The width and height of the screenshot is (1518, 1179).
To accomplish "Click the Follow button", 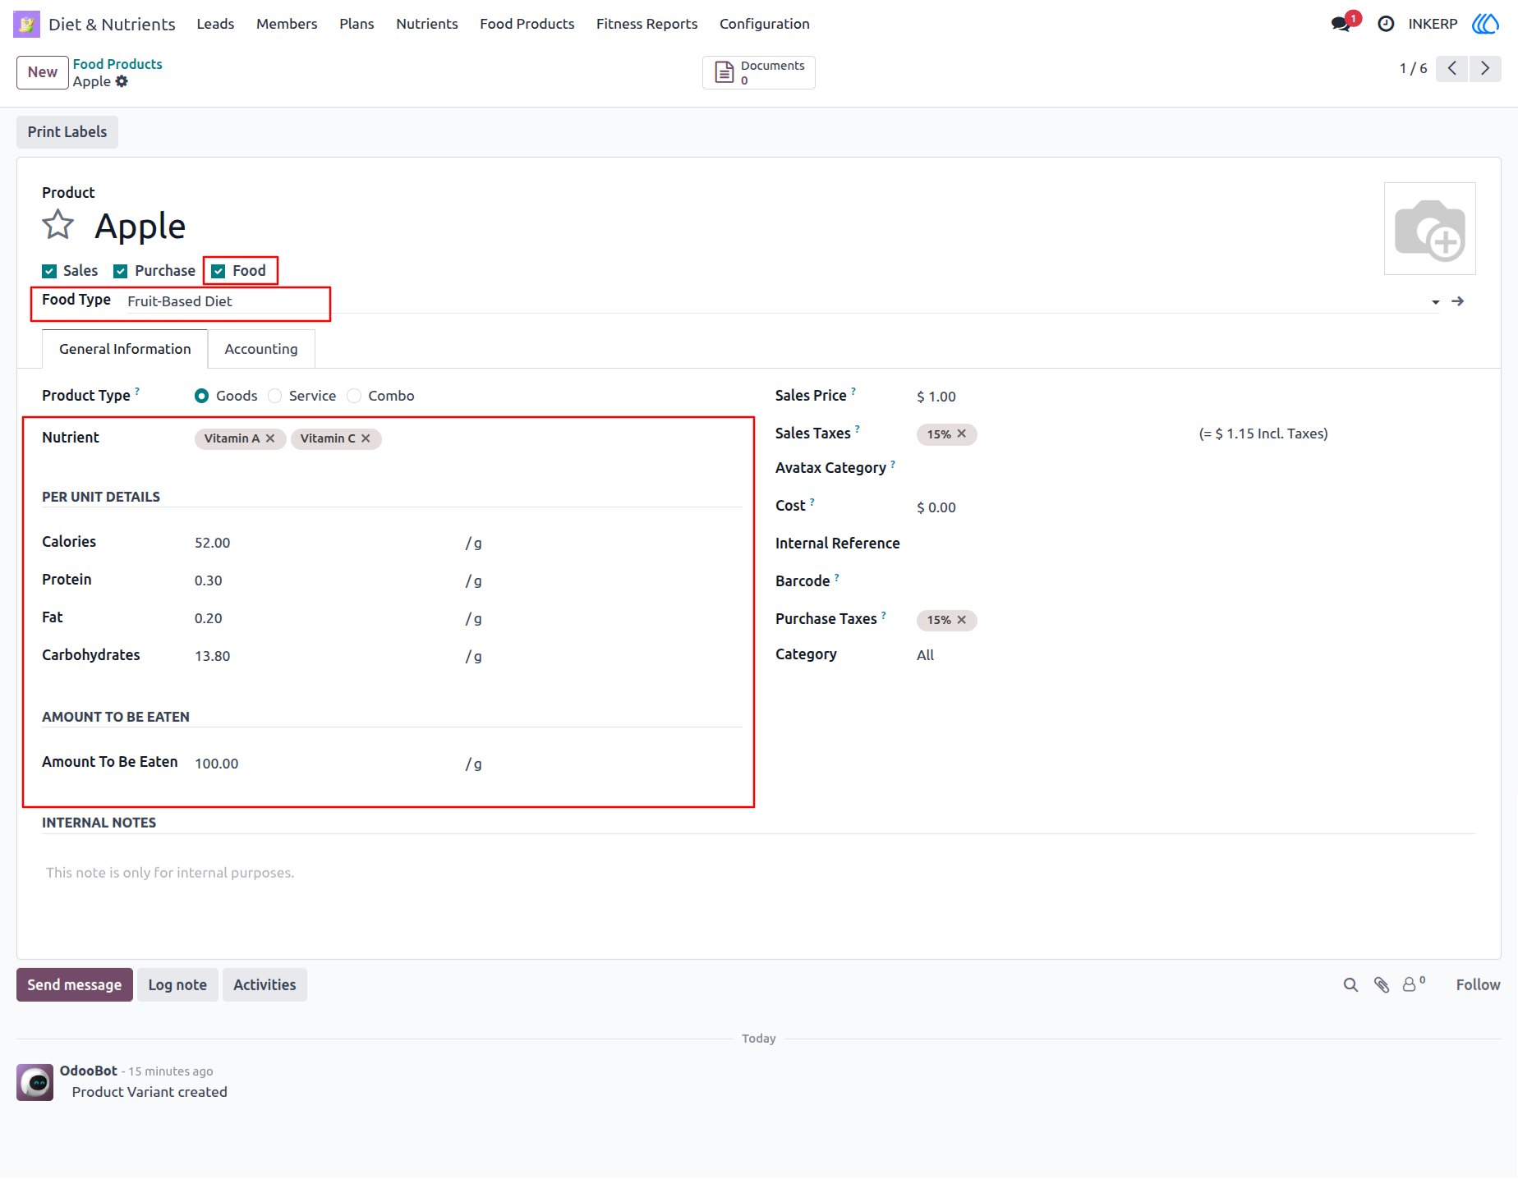I will [x=1478, y=984].
